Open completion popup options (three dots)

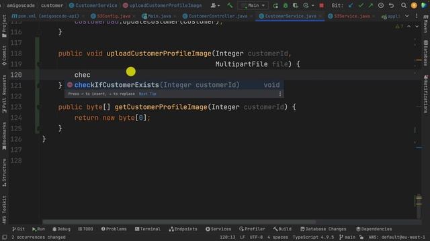279,94
